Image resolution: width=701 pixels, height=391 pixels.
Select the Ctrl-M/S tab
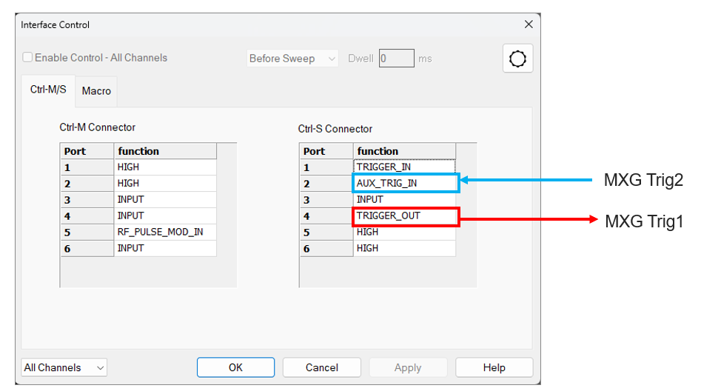[x=48, y=90]
